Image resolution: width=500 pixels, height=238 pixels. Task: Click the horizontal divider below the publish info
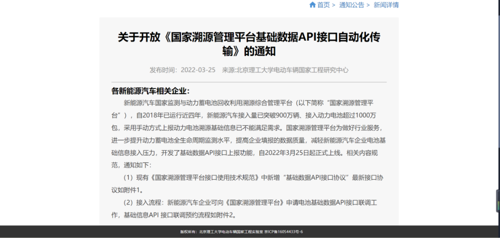249,82
